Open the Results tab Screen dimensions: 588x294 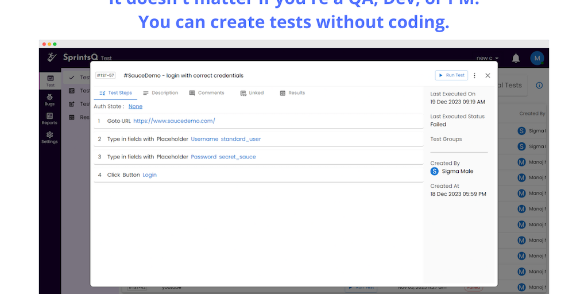[x=292, y=93]
